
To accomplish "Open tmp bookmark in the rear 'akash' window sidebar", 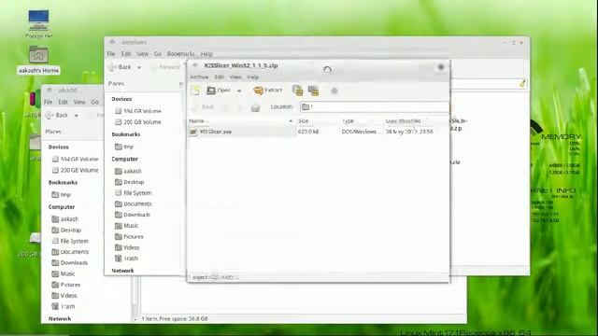I will click(62, 195).
